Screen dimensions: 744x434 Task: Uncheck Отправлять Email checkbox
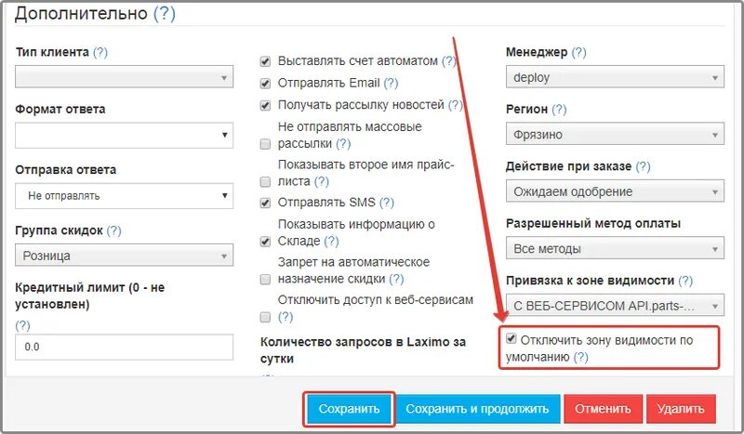(265, 84)
